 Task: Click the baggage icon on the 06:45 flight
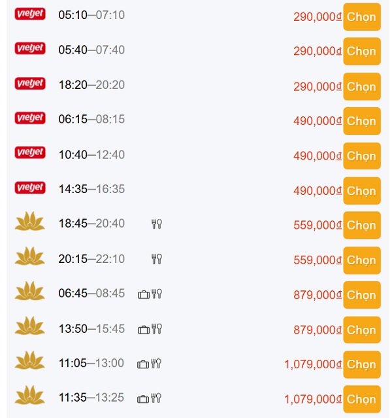[x=144, y=294]
